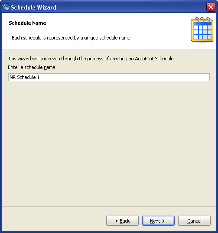
Task: Click the blank title bar area beside the title
Action: coord(130,7)
